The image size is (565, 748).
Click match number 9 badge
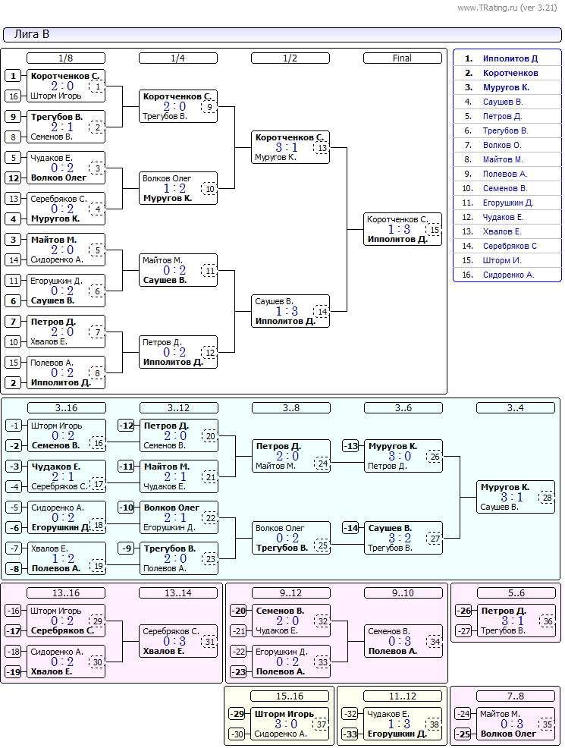coord(209,107)
